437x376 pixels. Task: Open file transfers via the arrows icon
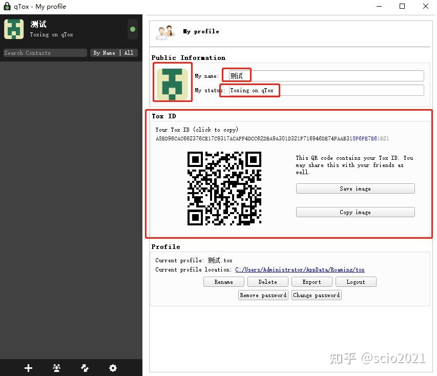[x=85, y=368]
